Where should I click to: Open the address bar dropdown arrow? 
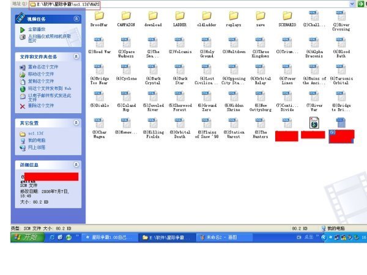tap(352, 4)
